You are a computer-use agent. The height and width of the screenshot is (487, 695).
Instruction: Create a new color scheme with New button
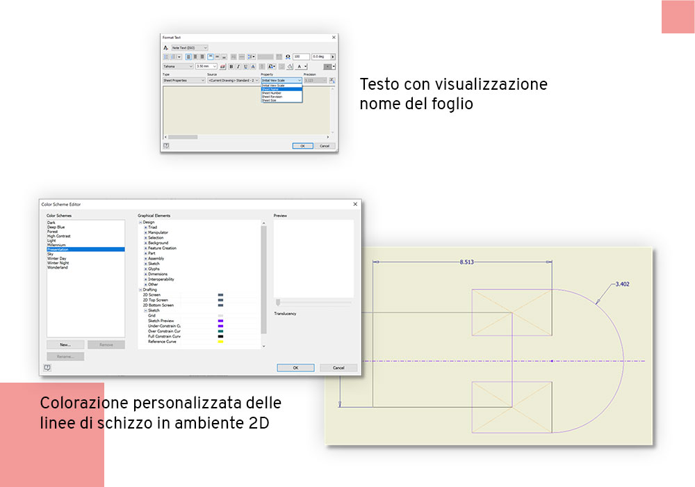(x=64, y=344)
